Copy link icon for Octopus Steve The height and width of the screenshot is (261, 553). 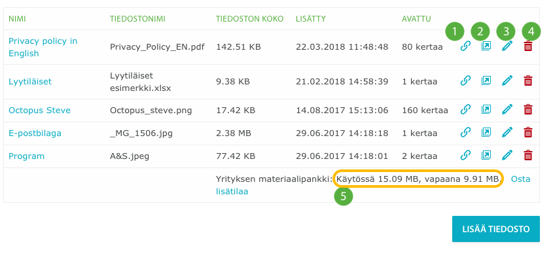465,110
